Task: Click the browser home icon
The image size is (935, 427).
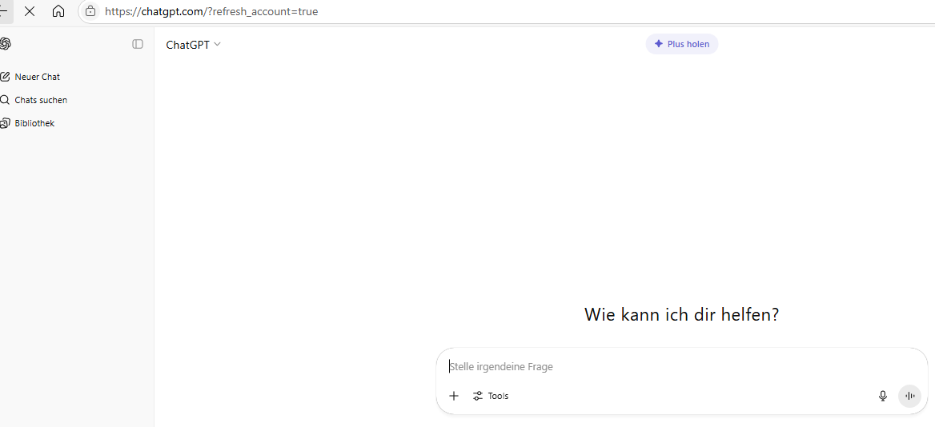Action: (58, 11)
